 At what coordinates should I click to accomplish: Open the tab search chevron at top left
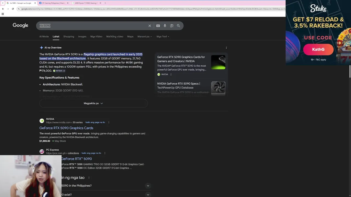click(x=3, y=3)
